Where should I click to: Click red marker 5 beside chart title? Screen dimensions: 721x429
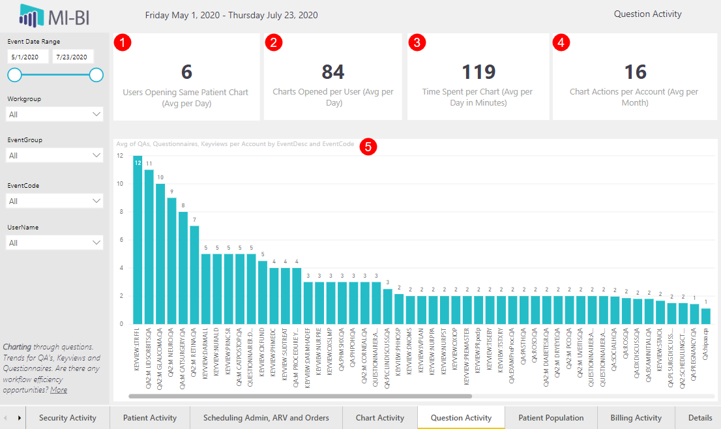368,146
